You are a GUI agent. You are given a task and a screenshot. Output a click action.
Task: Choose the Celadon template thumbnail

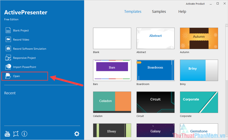(112, 102)
